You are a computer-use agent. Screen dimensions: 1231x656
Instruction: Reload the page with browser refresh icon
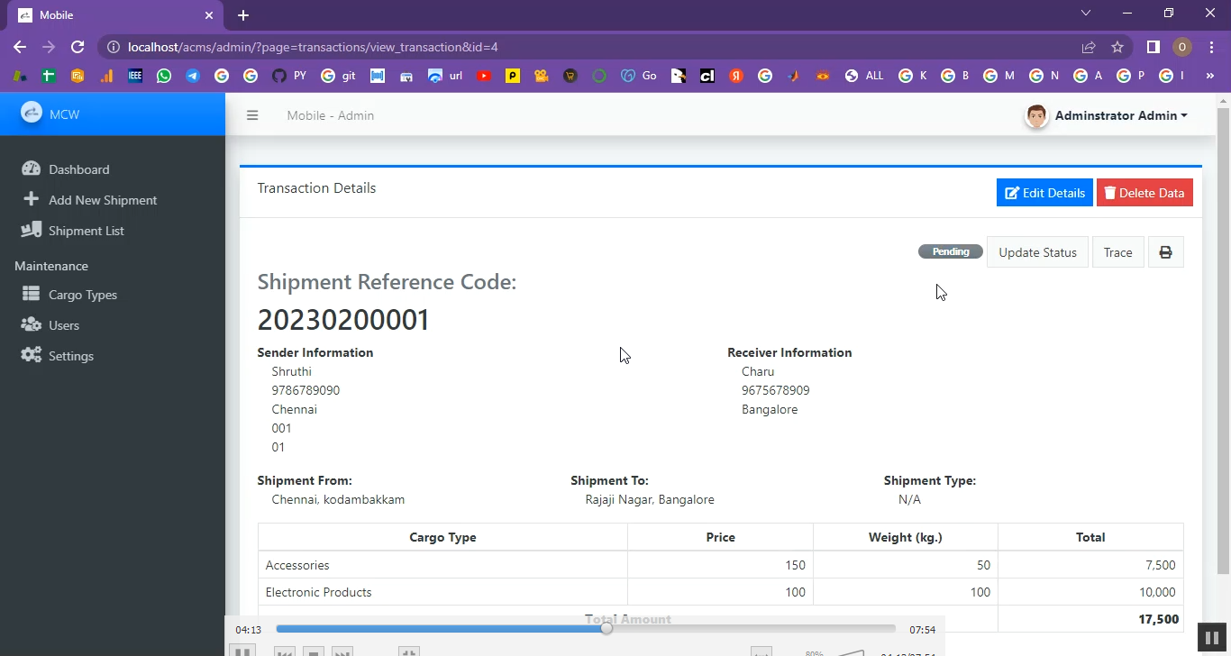click(x=78, y=47)
